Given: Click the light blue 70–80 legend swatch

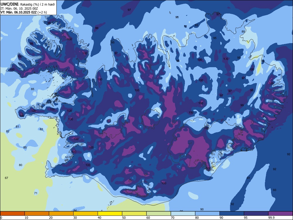Looking at the screenshot, I should (183, 214).
